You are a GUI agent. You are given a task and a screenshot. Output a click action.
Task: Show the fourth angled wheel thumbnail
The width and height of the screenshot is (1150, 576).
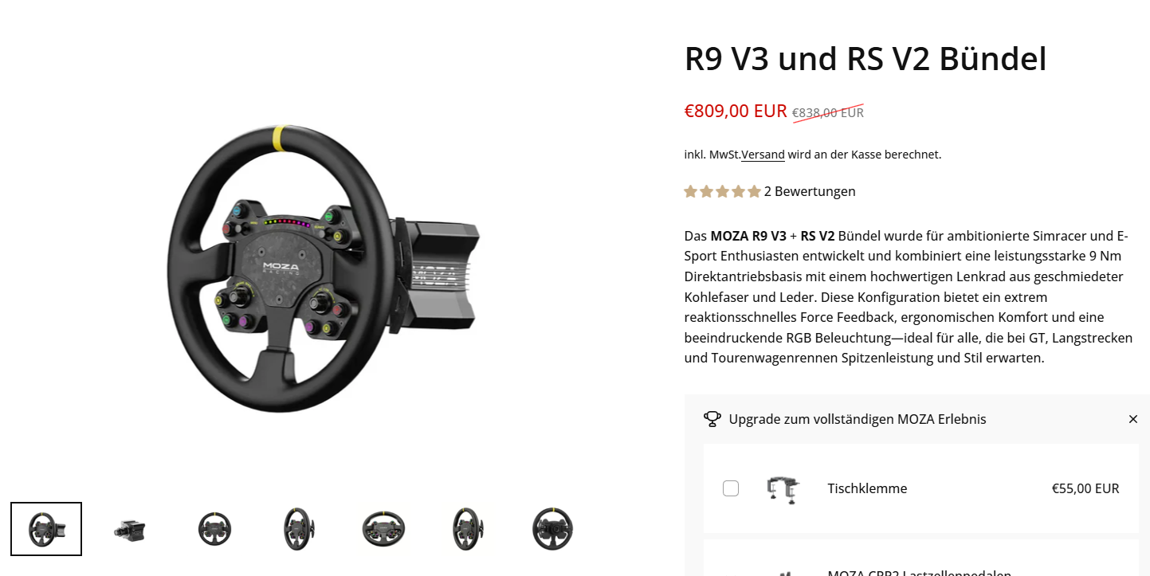299,529
